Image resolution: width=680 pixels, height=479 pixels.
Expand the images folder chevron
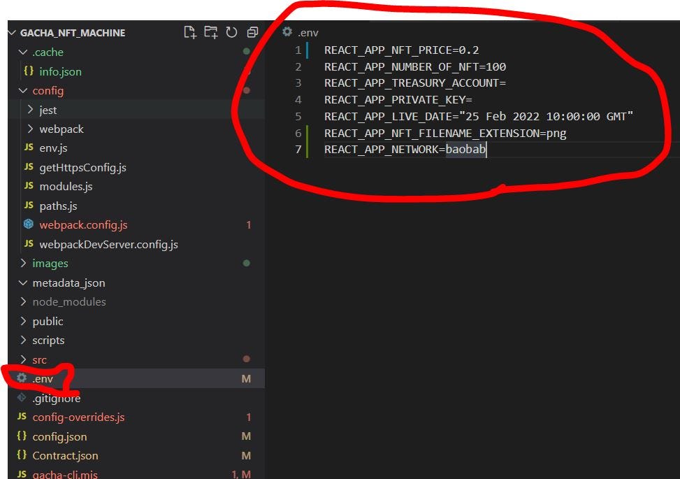(x=23, y=264)
